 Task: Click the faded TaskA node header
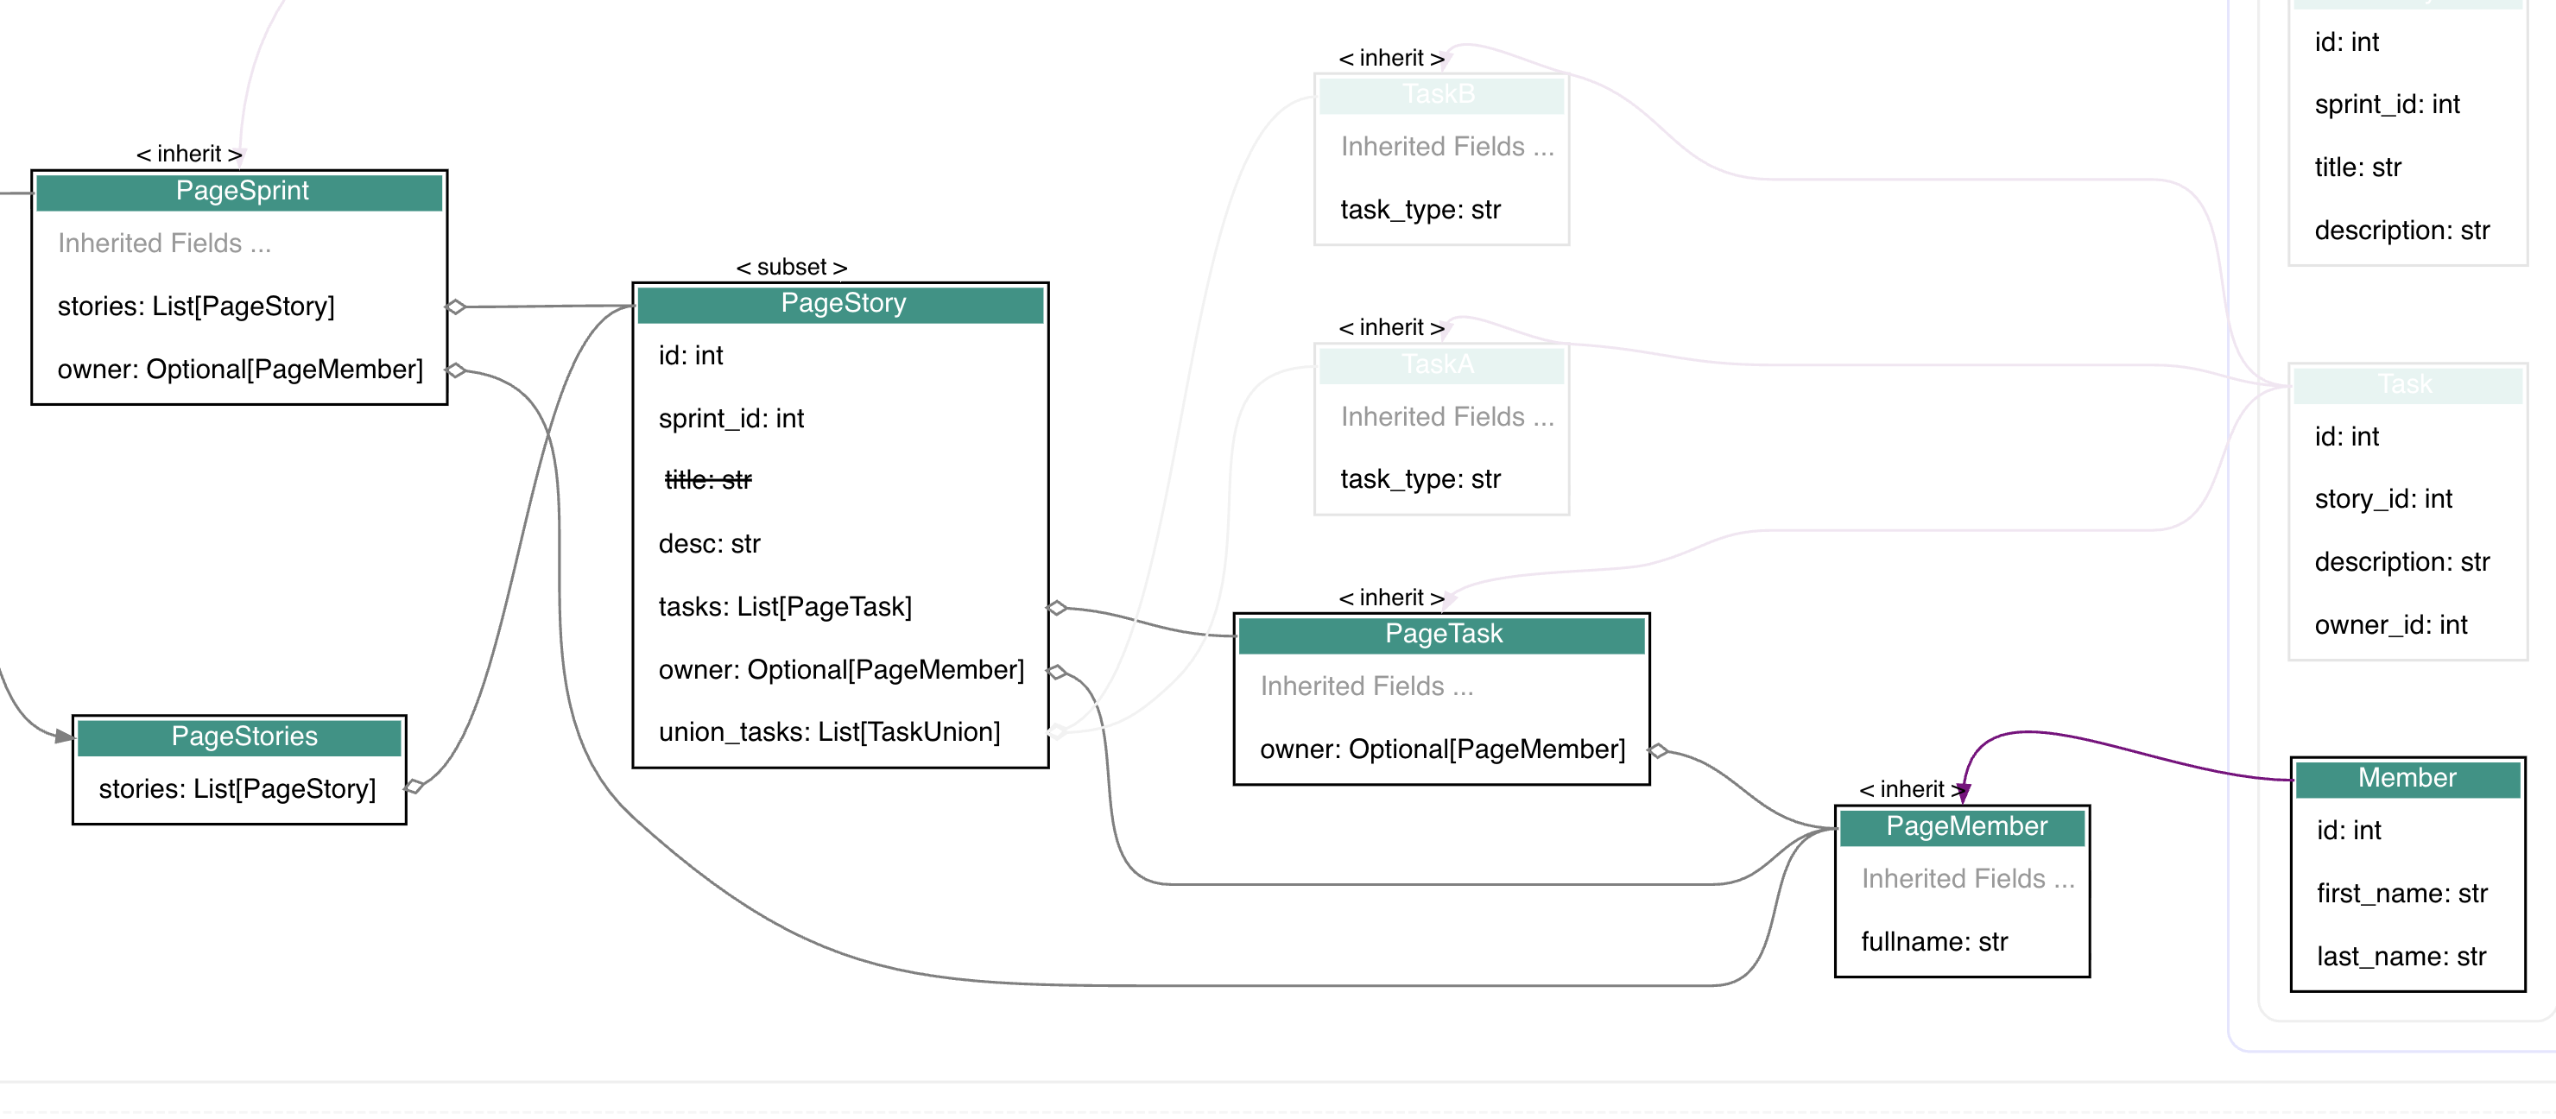(1438, 364)
